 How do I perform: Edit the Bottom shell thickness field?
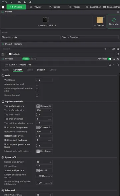click(x=44, y=140)
